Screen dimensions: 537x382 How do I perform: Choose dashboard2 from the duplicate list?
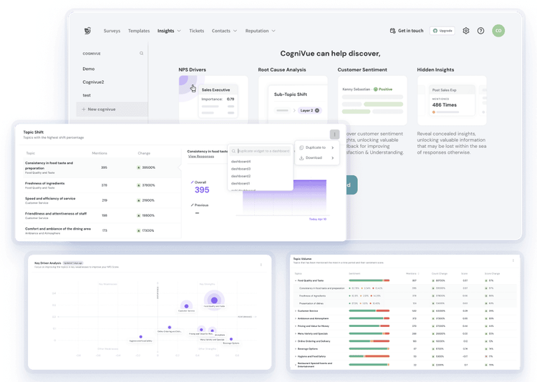(x=241, y=176)
